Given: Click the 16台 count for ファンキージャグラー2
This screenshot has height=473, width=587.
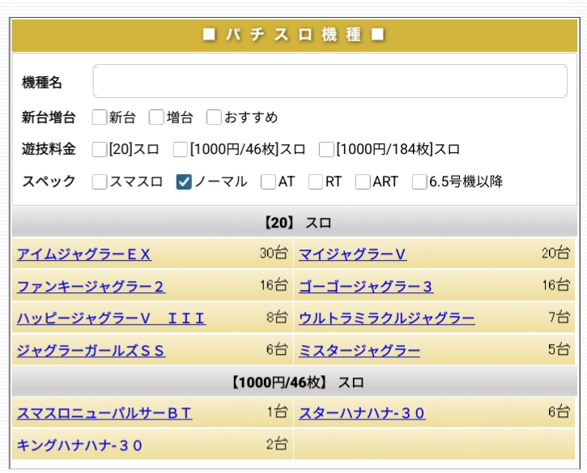Looking at the screenshot, I should [274, 285].
